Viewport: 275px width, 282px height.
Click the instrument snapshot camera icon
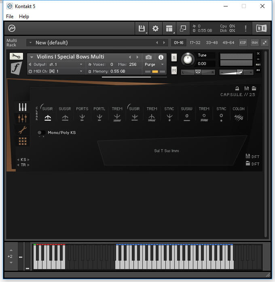coord(148,57)
